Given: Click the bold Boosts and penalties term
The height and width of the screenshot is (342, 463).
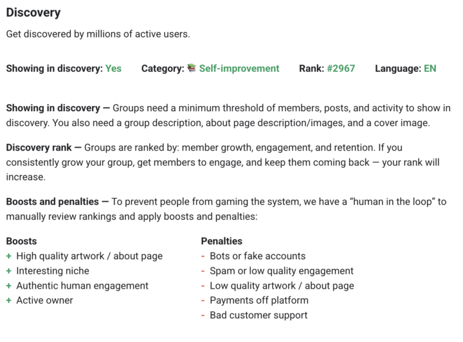Looking at the screenshot, I should click(x=53, y=202).
